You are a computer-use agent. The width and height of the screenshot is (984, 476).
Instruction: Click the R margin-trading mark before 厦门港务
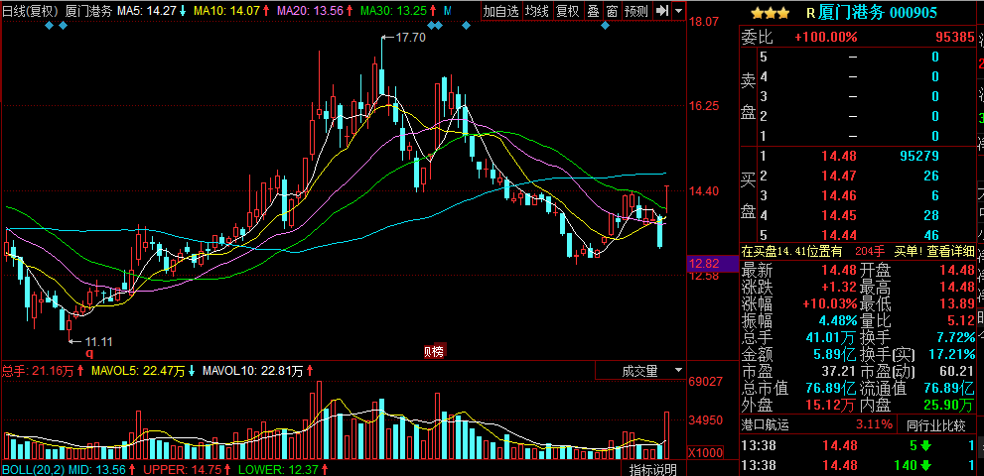810,13
